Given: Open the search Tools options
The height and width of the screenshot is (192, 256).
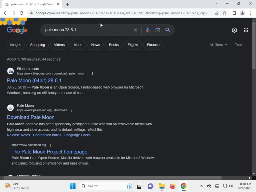Looking at the screenshot, I should pyautogui.click(x=239, y=45).
